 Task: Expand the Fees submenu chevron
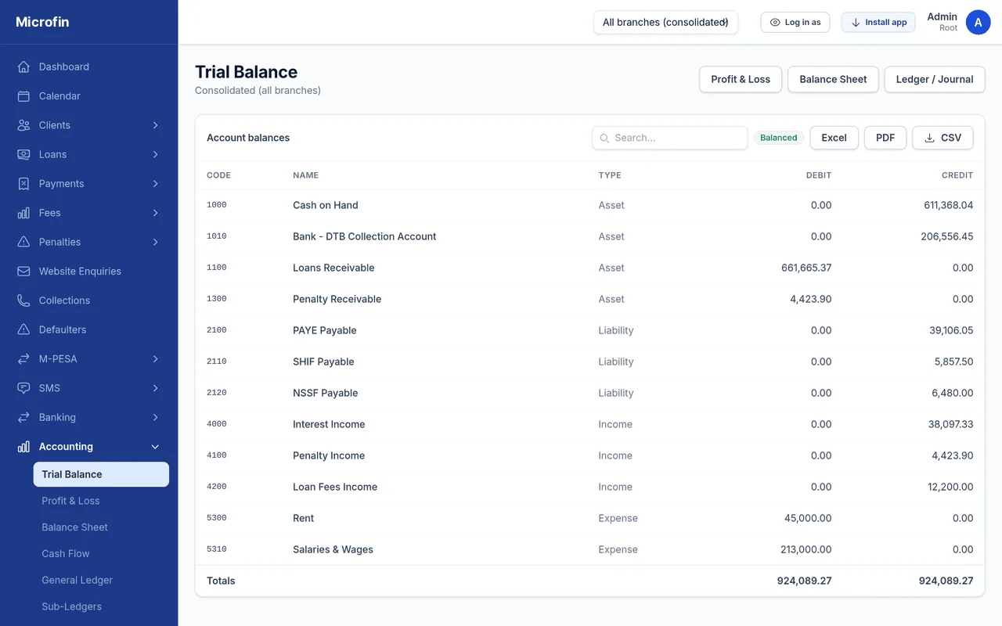(x=155, y=213)
